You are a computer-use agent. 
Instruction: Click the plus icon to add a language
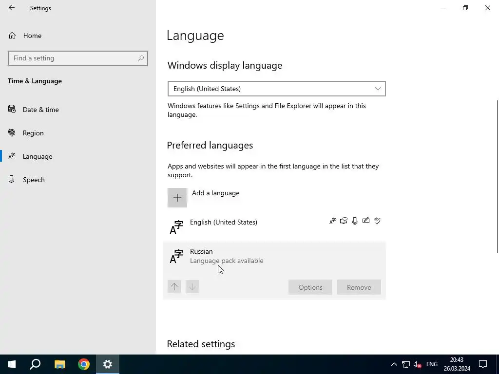(177, 198)
